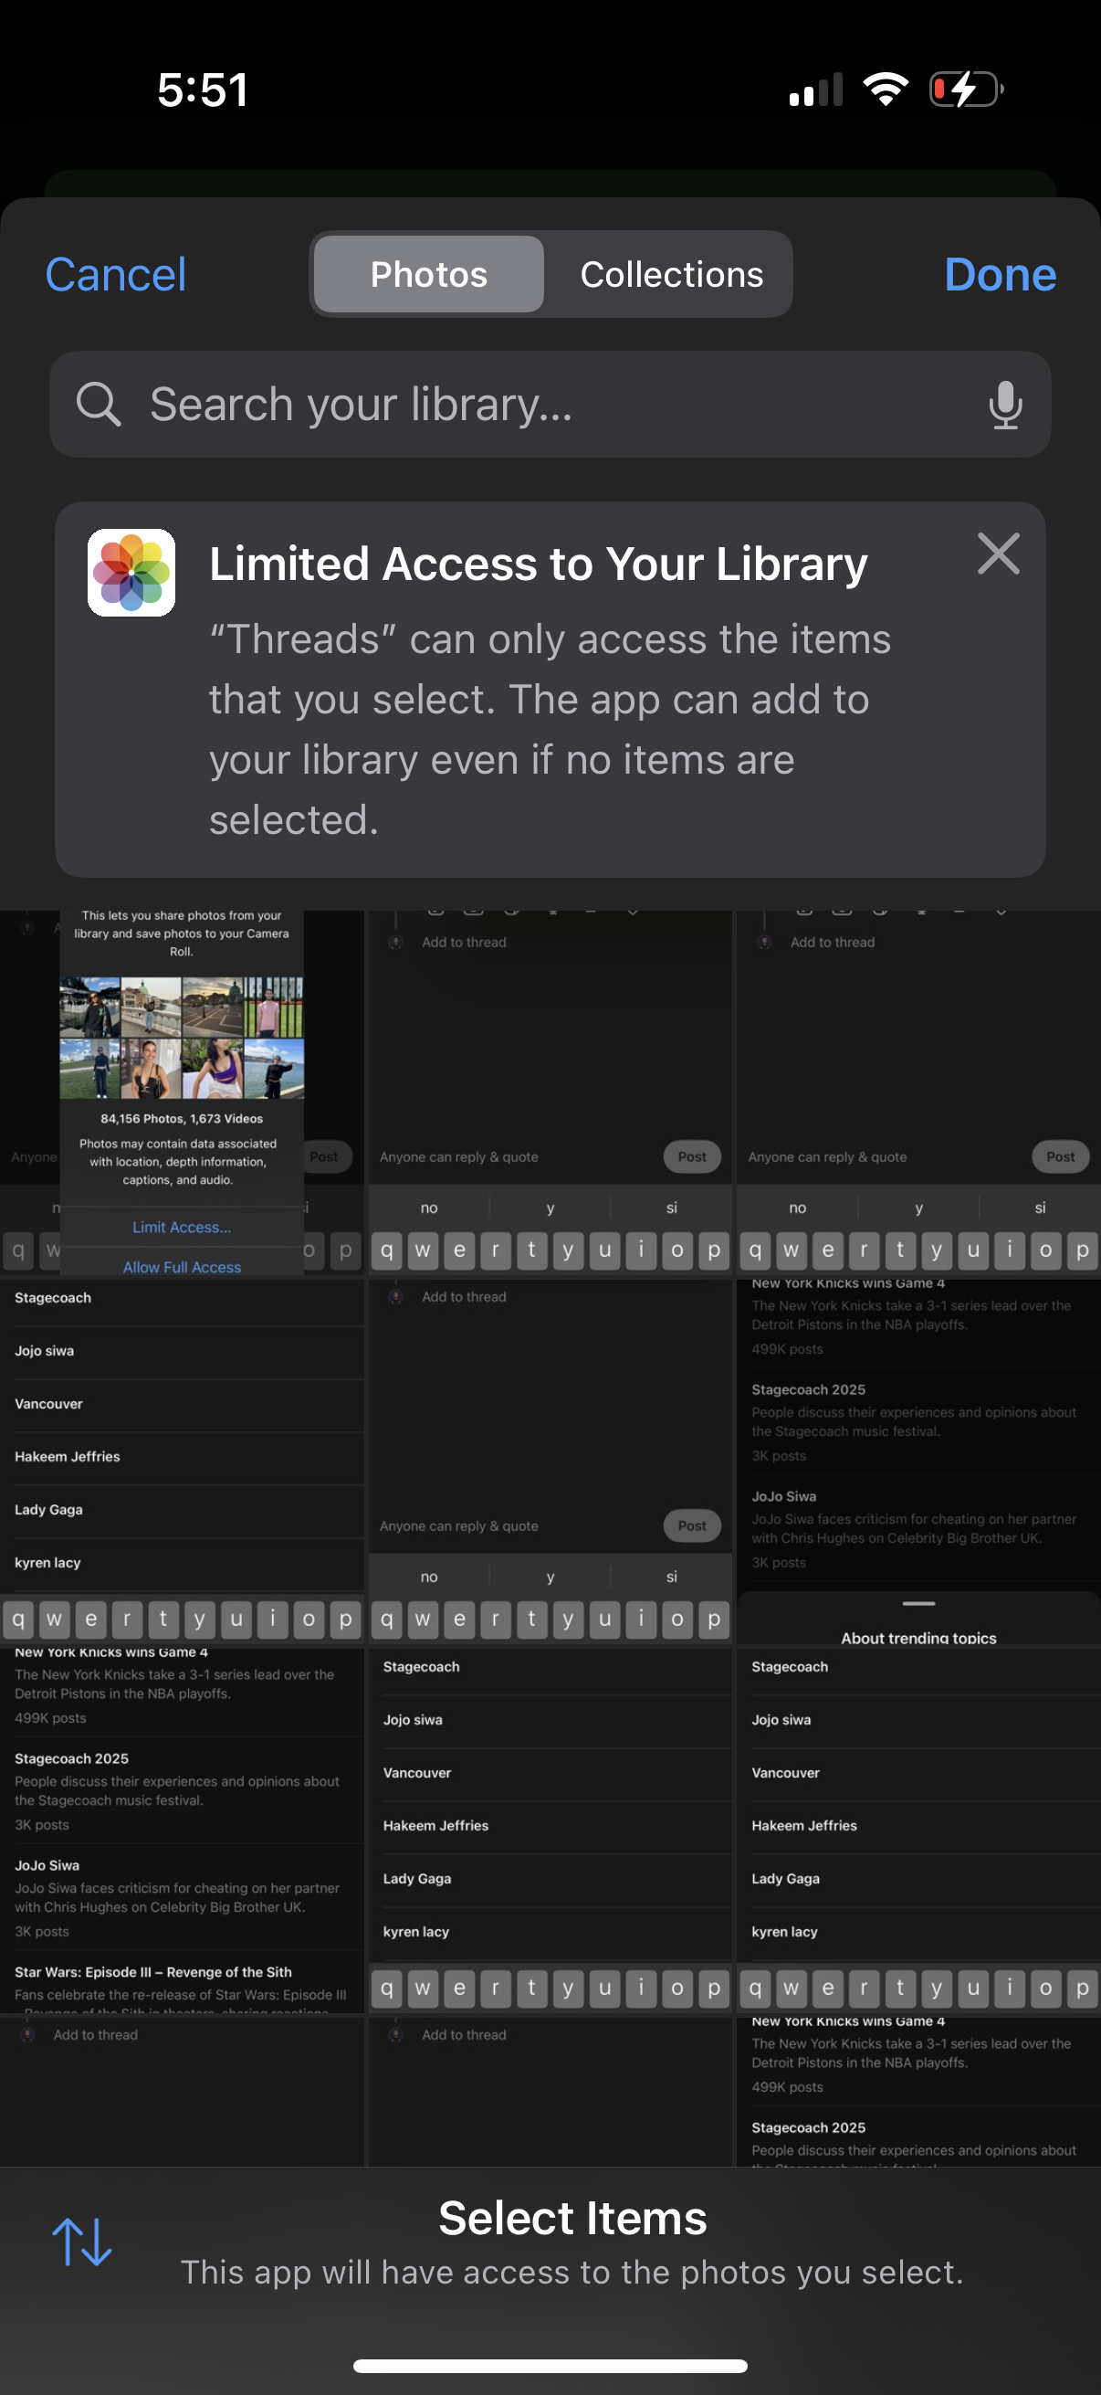Screen dimensions: 1101x2395
Task: Select thumbnail showing Limit Access permission dialog
Action: pyautogui.click(x=182, y=1093)
